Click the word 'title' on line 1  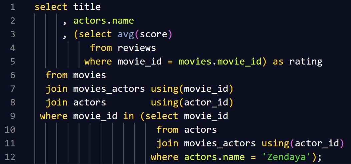[x=87, y=7]
